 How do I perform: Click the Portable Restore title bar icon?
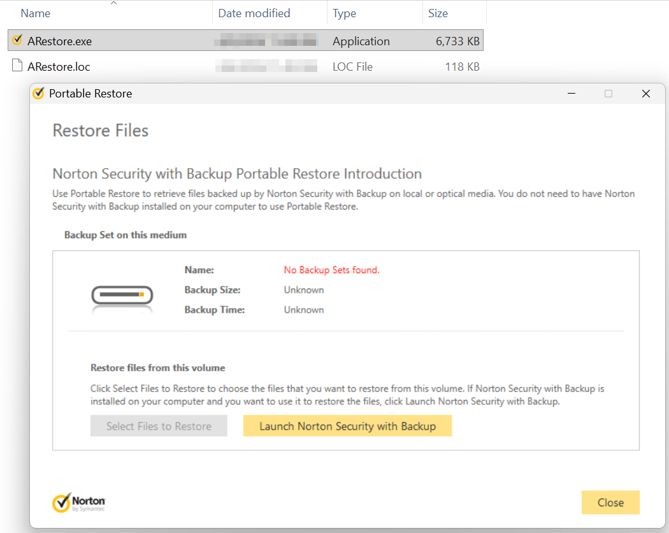pyautogui.click(x=39, y=94)
